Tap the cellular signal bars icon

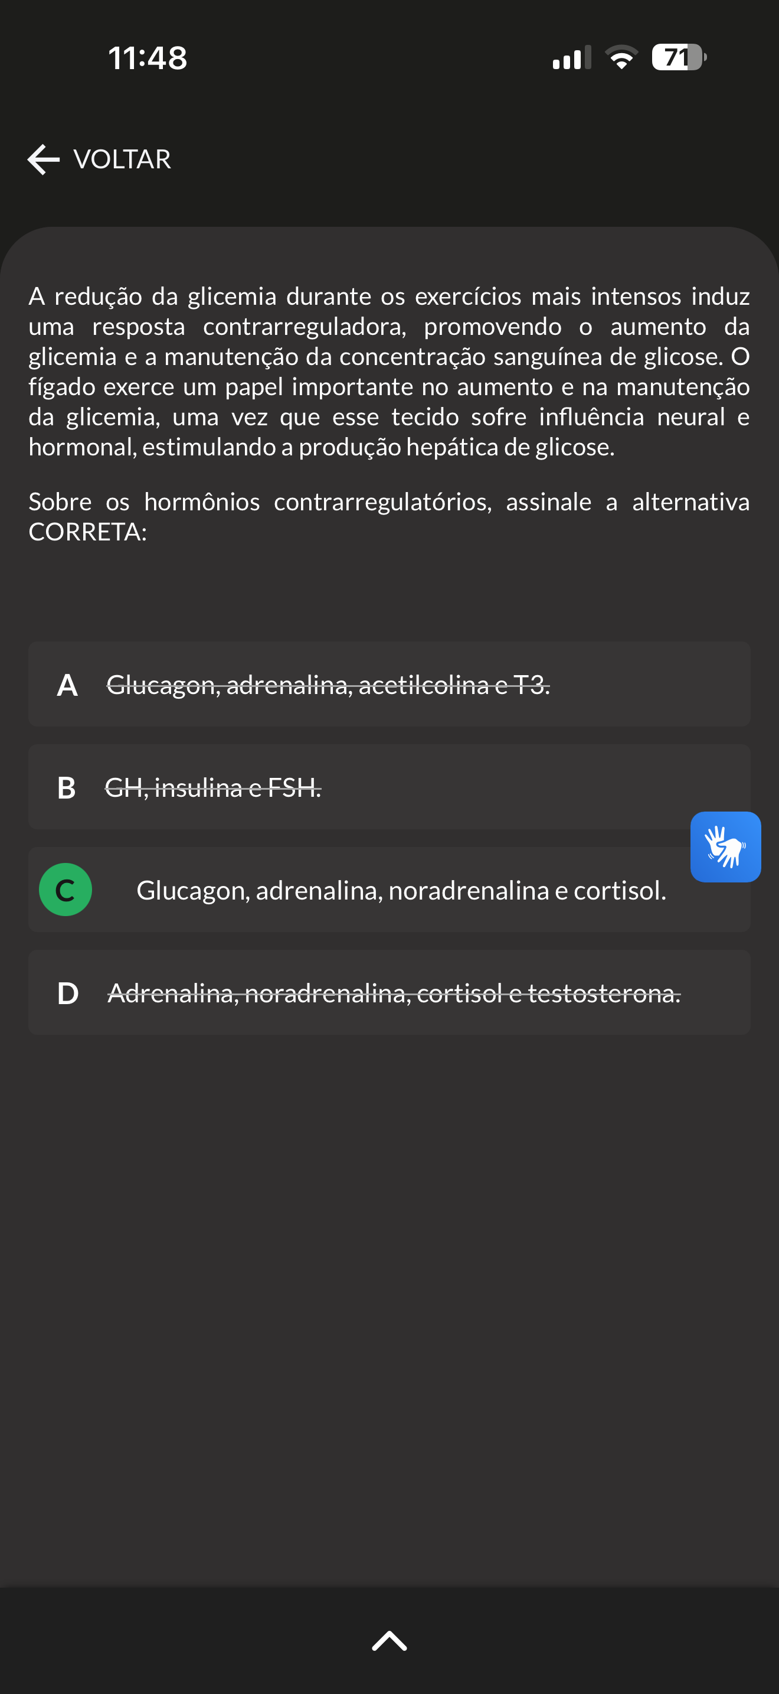571,57
